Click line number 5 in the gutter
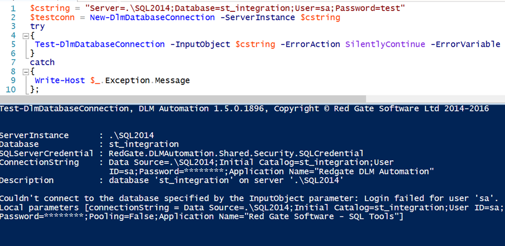Screen dimensions: 505x246 tap(12, 44)
